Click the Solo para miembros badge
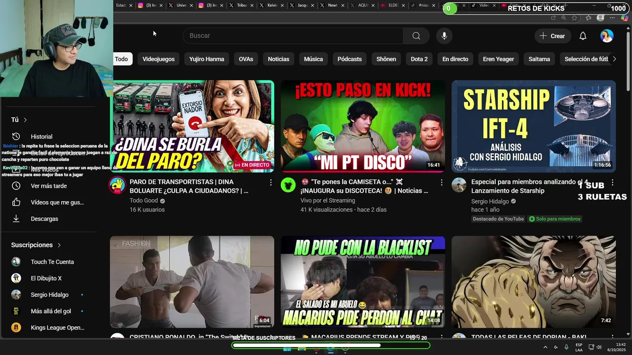Image resolution: width=632 pixels, height=355 pixels. point(555,219)
